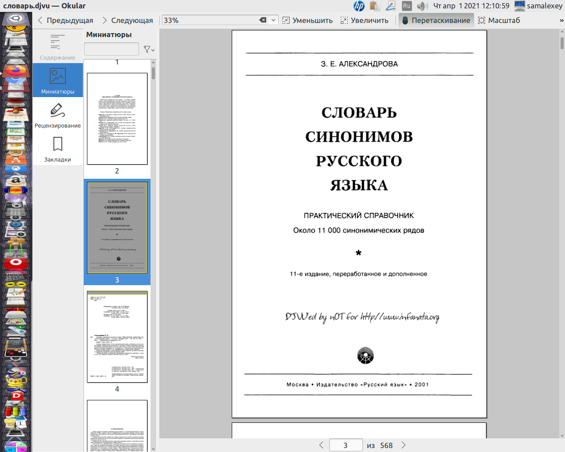This screenshot has width=565, height=452.
Task: Switch to the Рецензирование panel
Action: click(57, 115)
